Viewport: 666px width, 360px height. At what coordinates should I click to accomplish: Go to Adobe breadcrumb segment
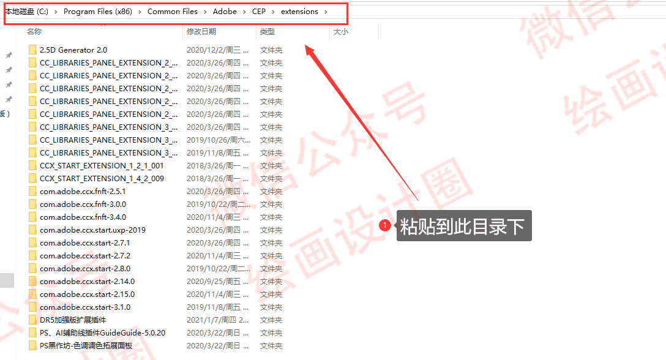225,12
